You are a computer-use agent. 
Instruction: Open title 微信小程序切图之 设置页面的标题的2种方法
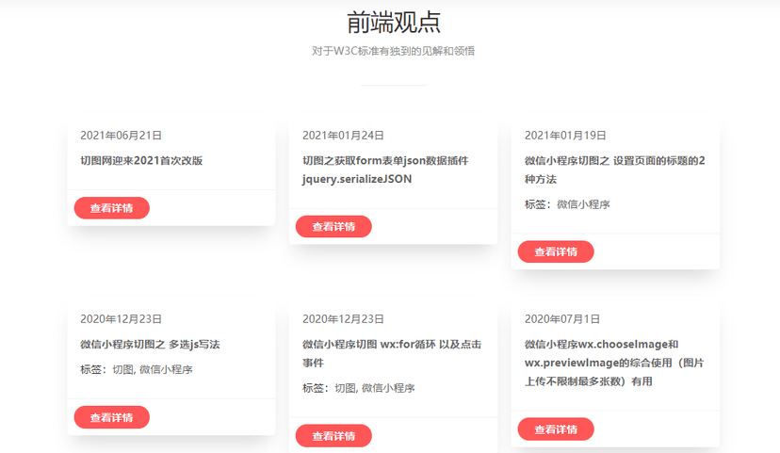(x=615, y=170)
